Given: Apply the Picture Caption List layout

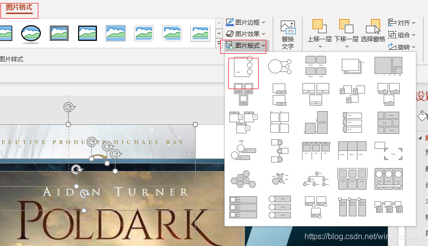Looking at the screenshot, I should [x=316, y=66].
